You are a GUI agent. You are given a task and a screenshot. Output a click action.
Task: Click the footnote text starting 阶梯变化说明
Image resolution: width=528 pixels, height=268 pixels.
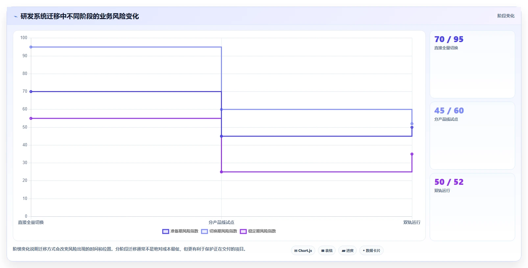130,249
